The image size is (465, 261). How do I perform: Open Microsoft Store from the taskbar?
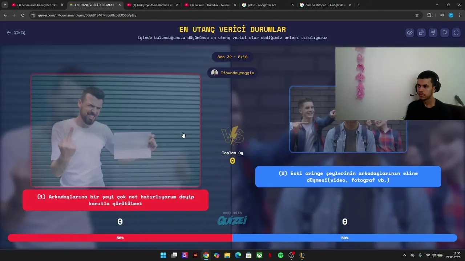point(249,255)
